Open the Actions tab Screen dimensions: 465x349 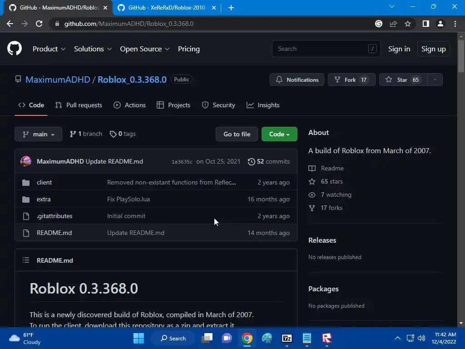129,105
